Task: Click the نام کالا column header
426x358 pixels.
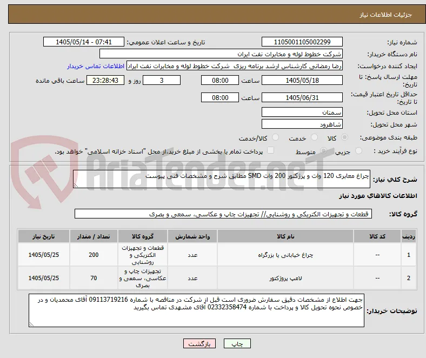Action: tap(285, 236)
